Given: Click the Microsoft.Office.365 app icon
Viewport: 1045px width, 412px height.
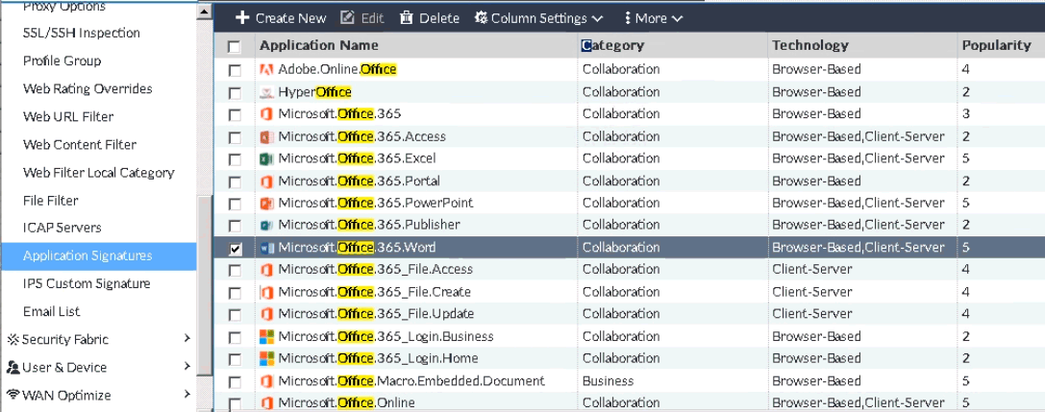Looking at the screenshot, I should tap(266, 114).
